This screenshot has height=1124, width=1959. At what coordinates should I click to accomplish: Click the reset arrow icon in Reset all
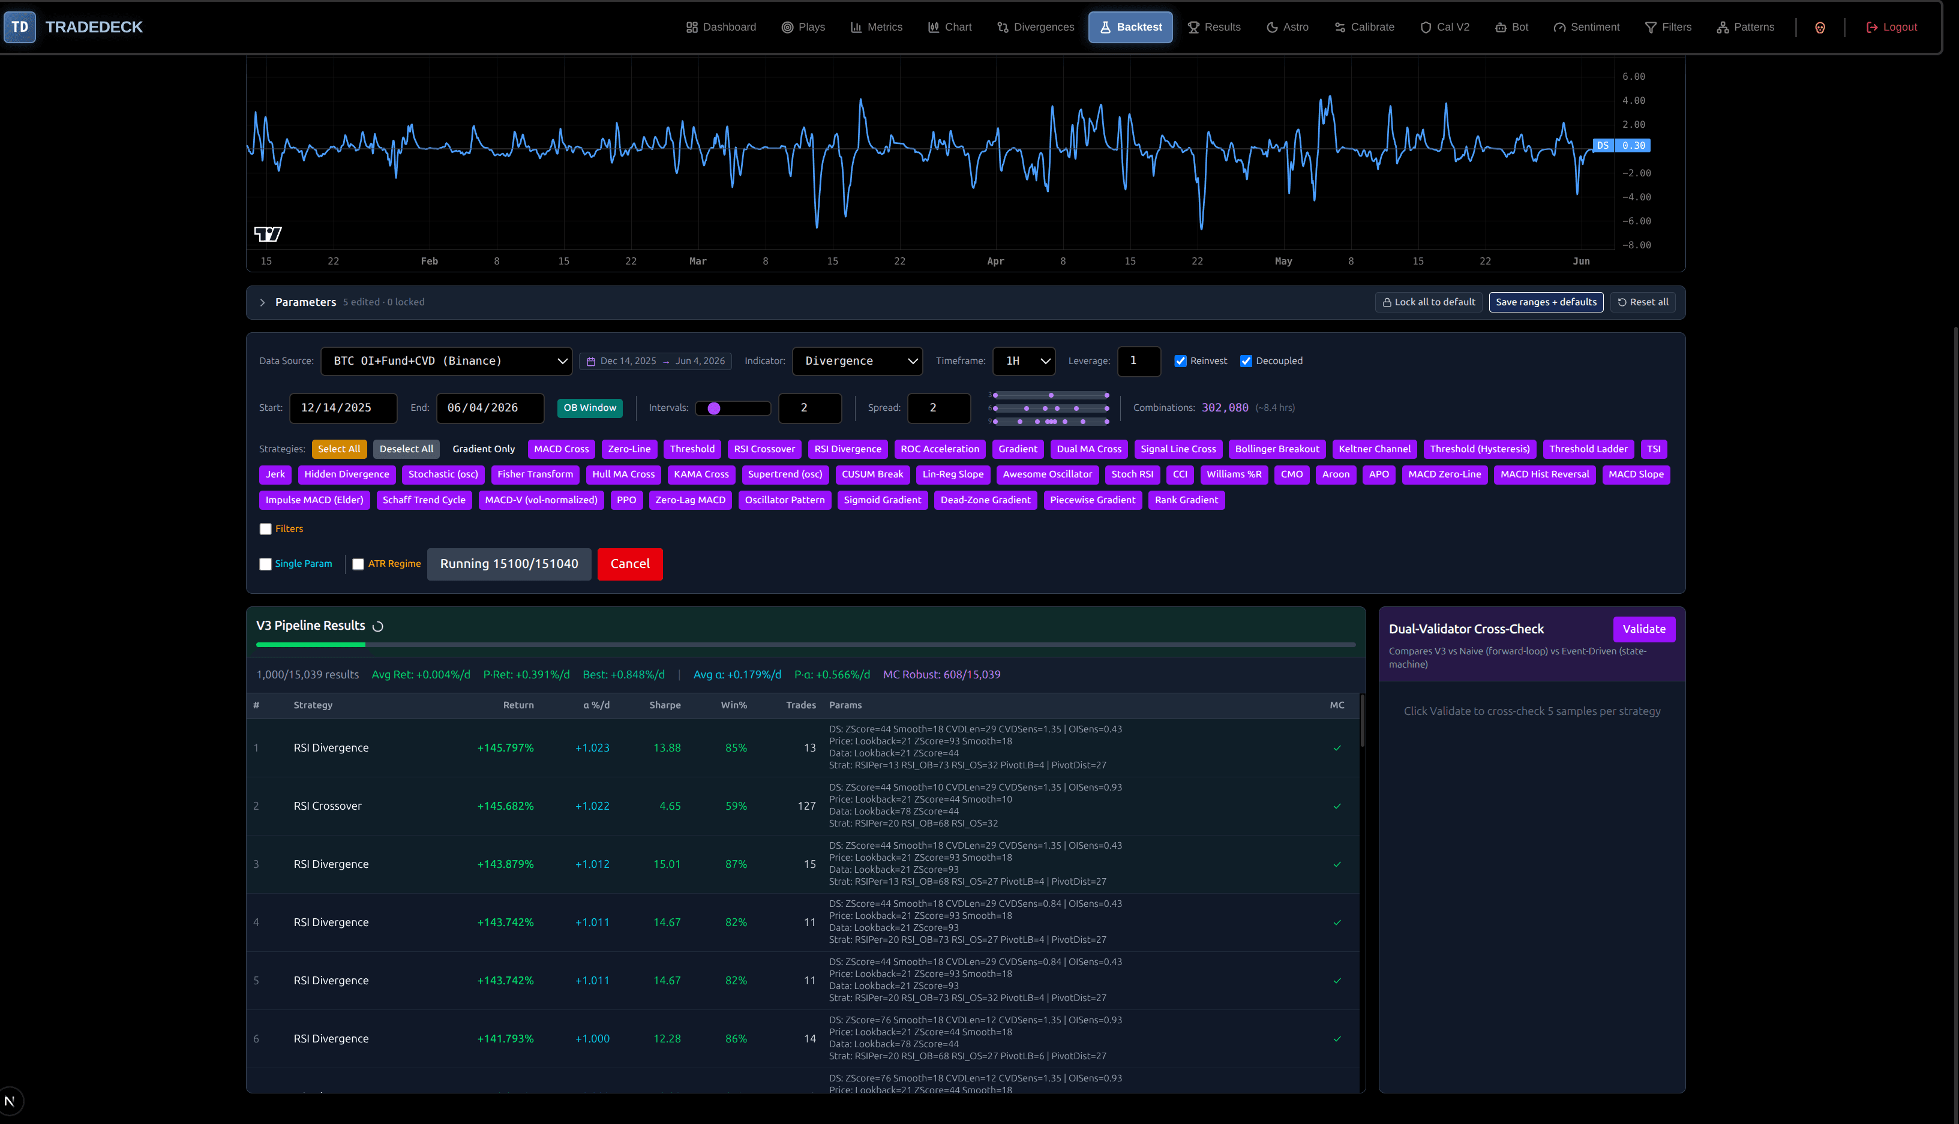pos(1622,303)
